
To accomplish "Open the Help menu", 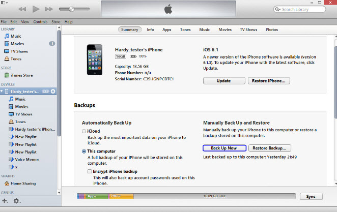I will [69, 22].
